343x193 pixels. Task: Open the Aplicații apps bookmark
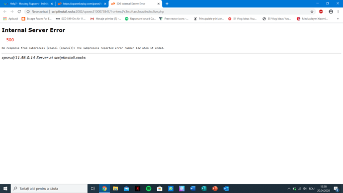click(x=10, y=19)
